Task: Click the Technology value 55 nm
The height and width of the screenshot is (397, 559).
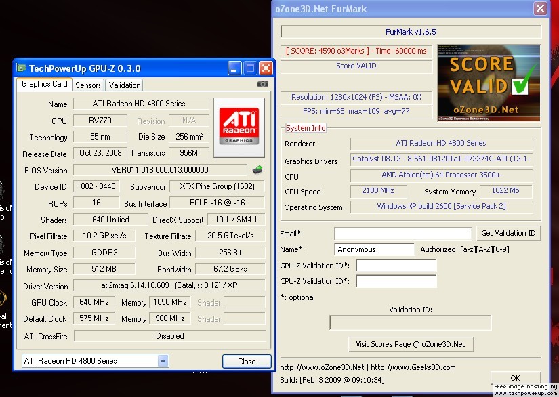Action: coord(100,137)
